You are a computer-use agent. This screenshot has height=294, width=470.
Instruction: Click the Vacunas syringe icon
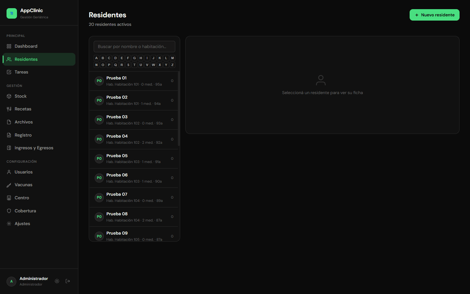(x=9, y=185)
